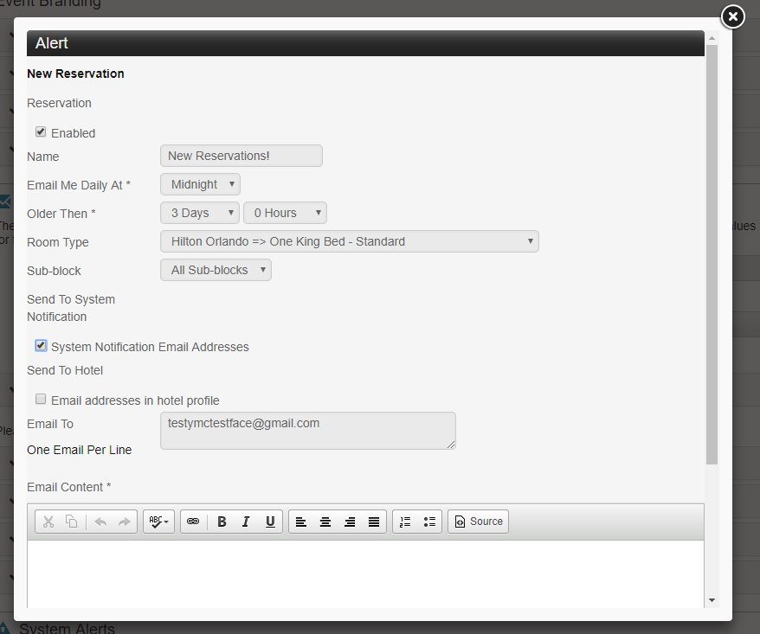This screenshot has width=760, height=634.
Task: Click the Redo arrow in editor toolbar
Action: coord(125,522)
